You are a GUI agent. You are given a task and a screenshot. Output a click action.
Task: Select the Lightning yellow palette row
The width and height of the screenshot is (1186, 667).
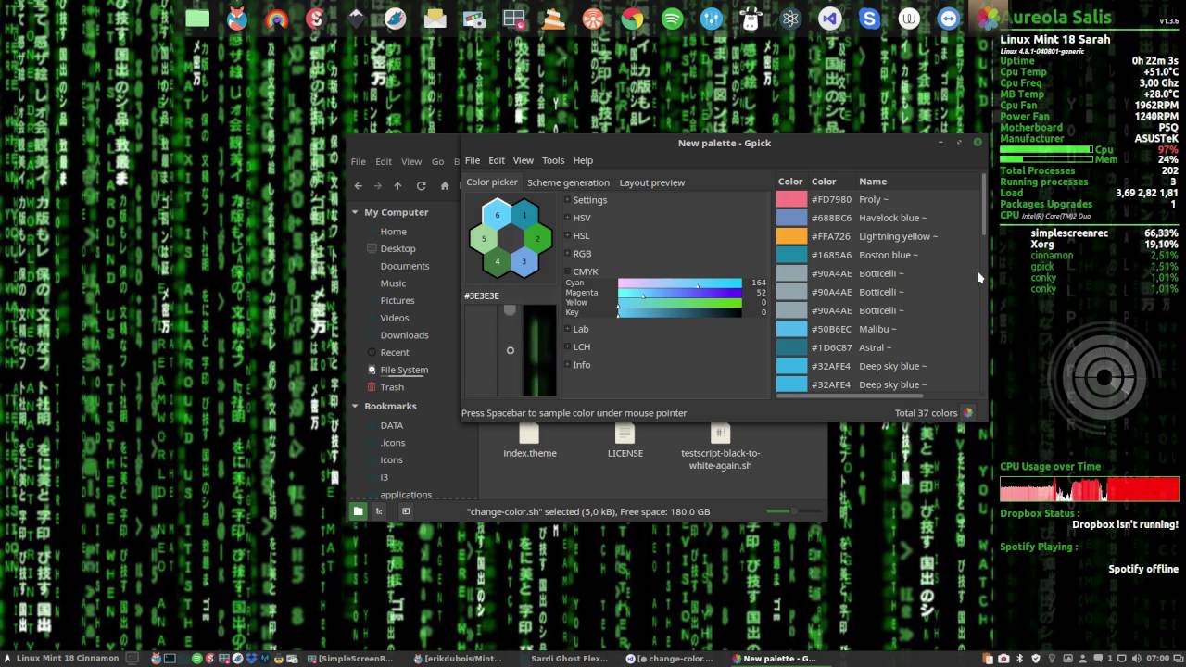[877, 236]
